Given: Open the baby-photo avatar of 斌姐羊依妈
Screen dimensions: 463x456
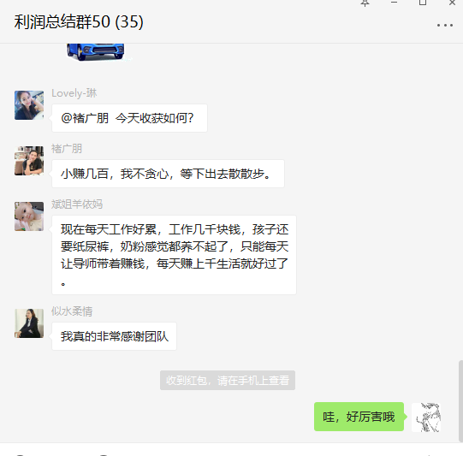Looking at the screenshot, I should tap(29, 216).
